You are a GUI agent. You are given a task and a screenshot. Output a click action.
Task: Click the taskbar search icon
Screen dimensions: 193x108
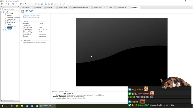7,106
